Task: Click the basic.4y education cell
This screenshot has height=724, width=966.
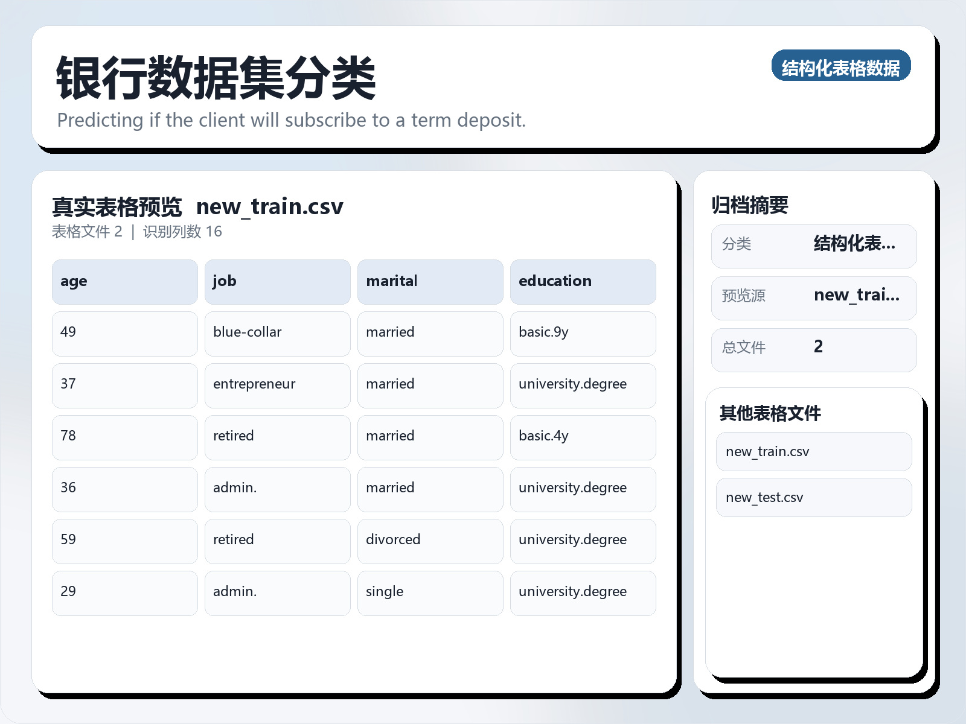Action: point(583,436)
